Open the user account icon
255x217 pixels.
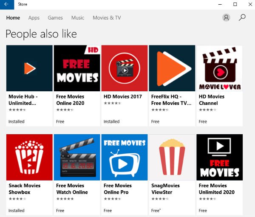[226, 17]
